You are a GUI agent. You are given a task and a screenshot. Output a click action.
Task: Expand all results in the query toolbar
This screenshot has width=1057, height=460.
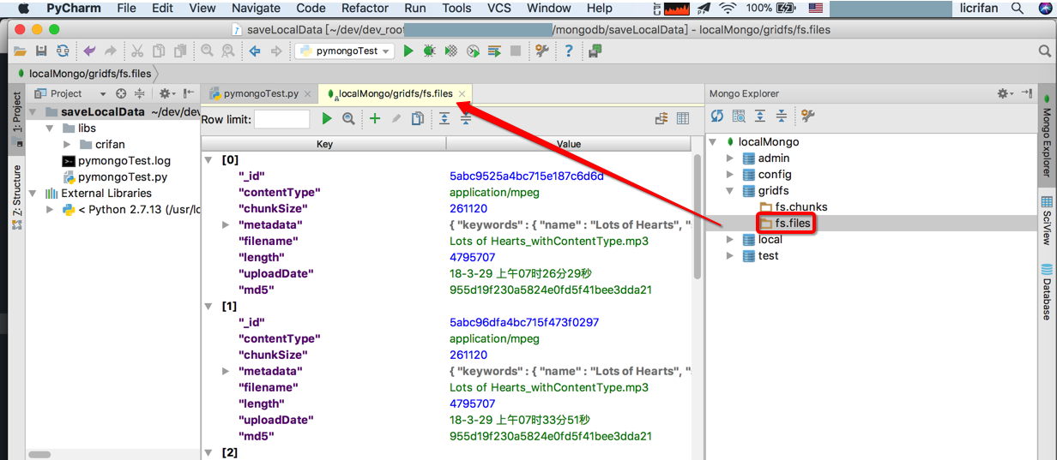tap(444, 119)
